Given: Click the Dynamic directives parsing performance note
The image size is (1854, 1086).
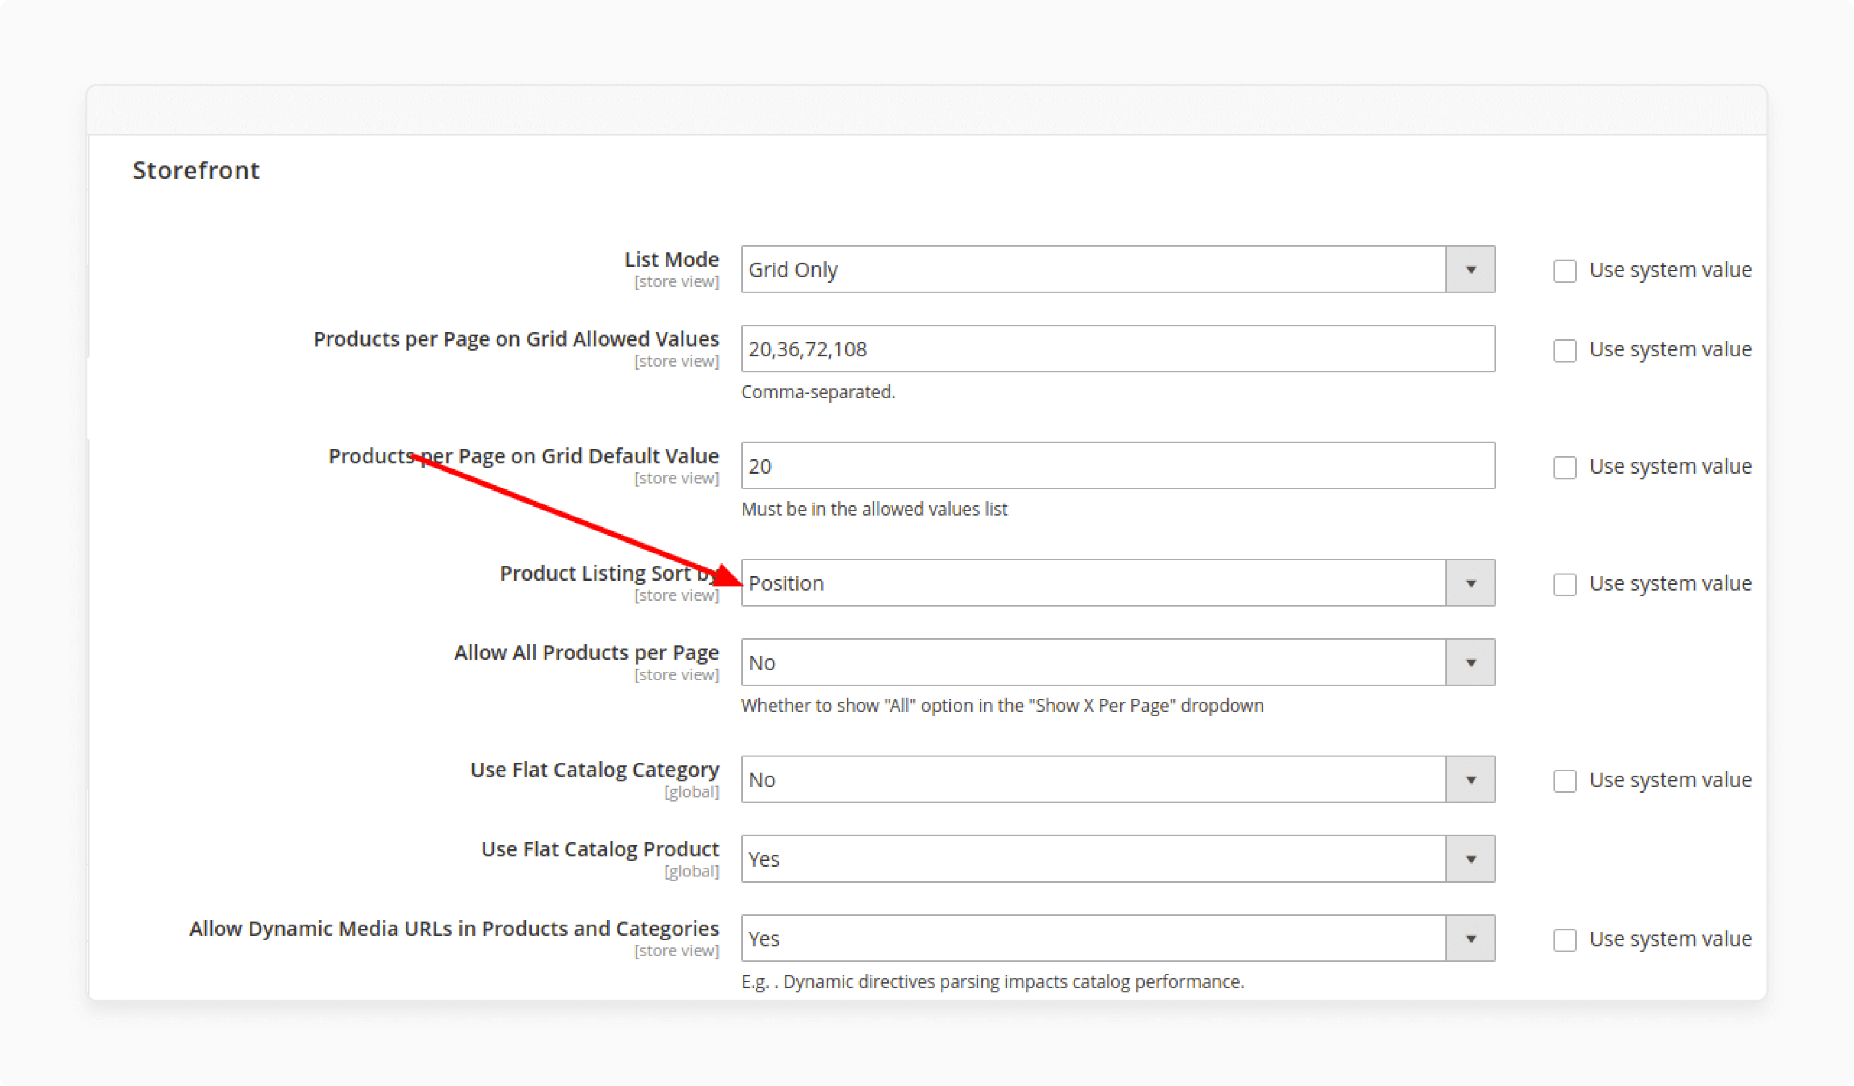Looking at the screenshot, I should coord(993,982).
